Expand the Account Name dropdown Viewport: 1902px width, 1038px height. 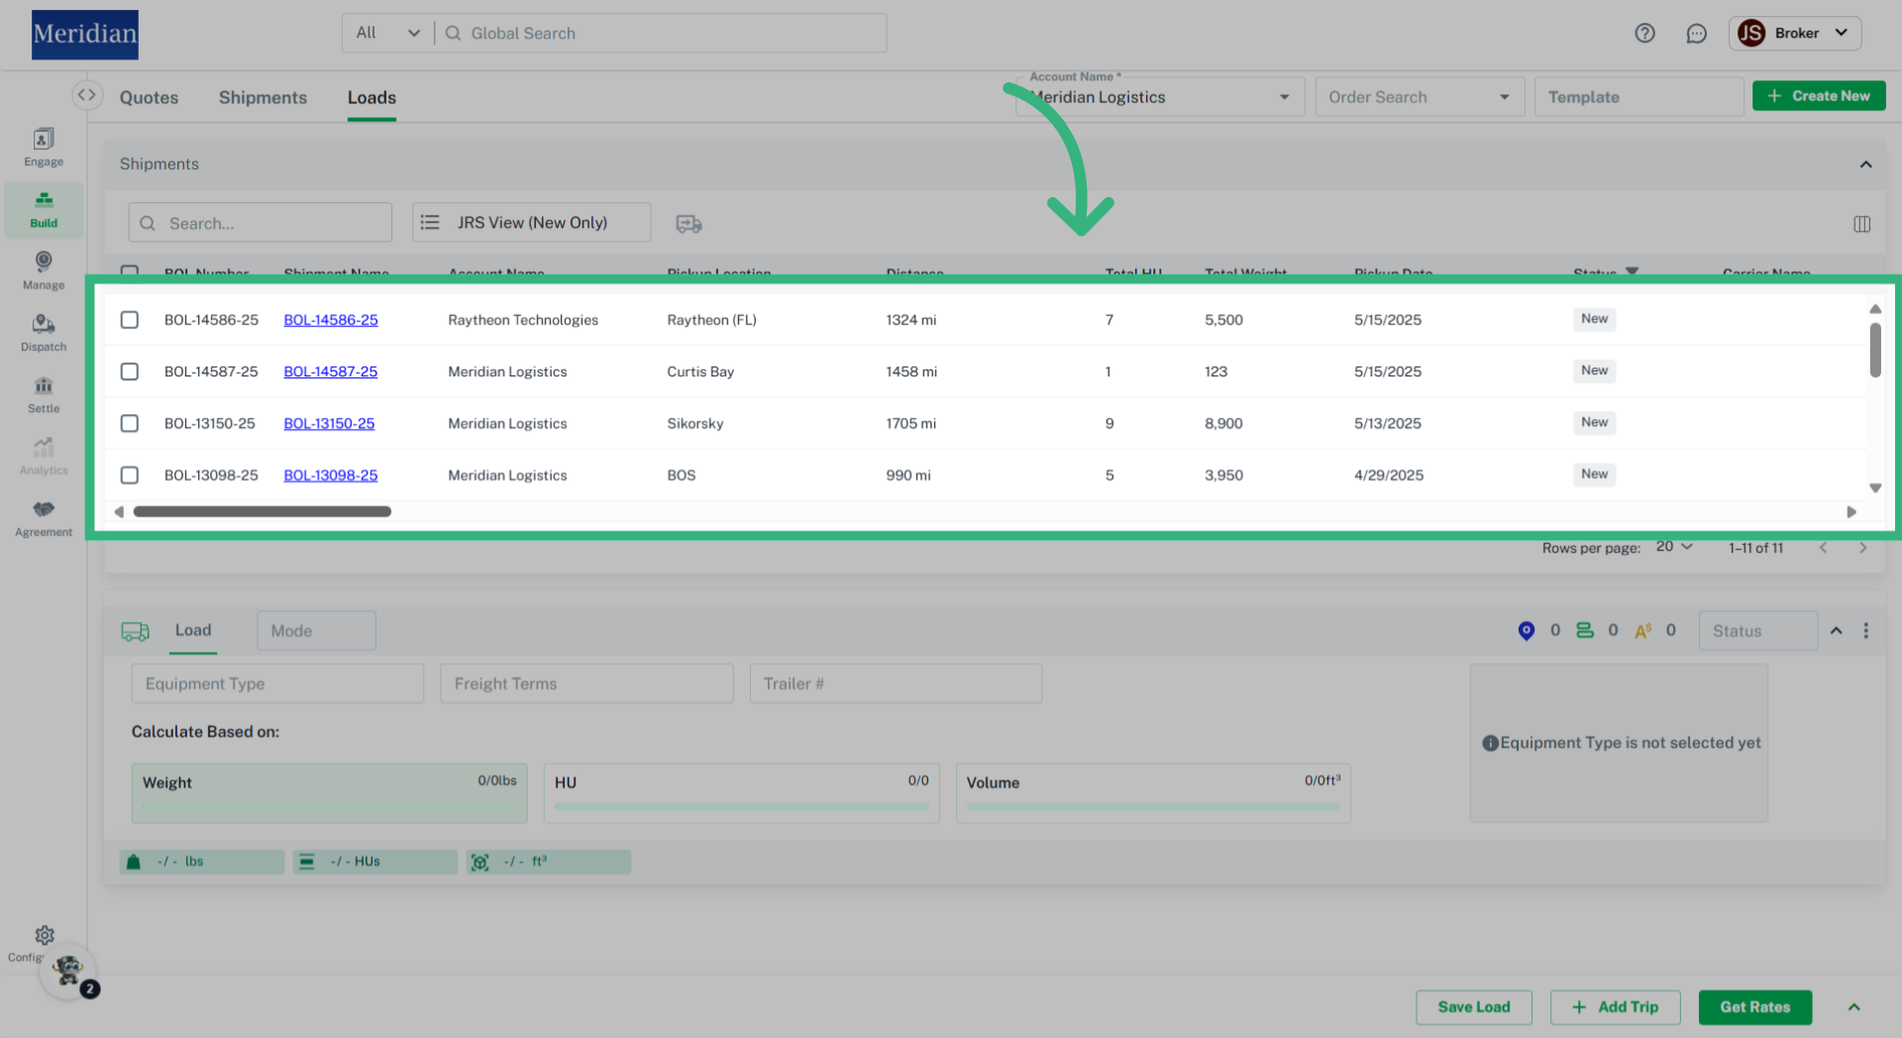(x=1284, y=97)
